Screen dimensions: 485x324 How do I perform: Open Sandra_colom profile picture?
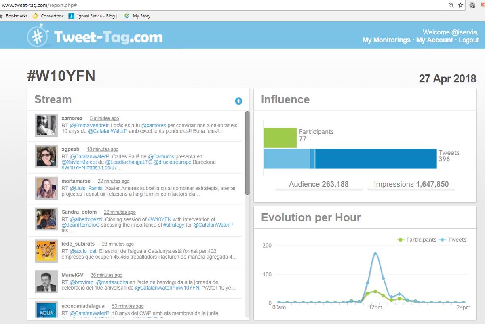tap(46, 219)
